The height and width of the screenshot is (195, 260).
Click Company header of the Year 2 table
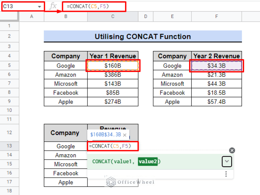pos(172,56)
